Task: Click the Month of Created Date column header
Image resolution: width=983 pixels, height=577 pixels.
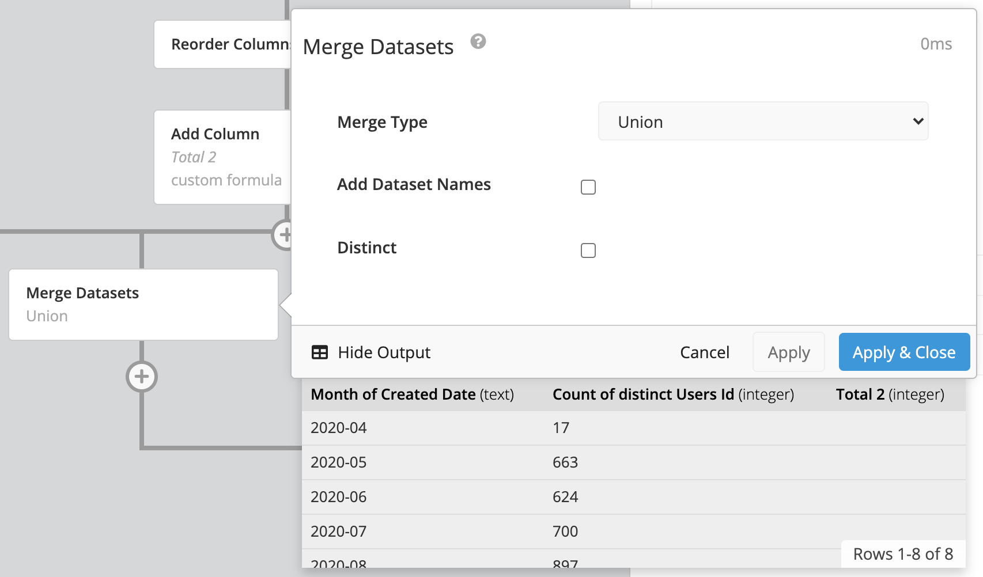Action: pyautogui.click(x=412, y=394)
